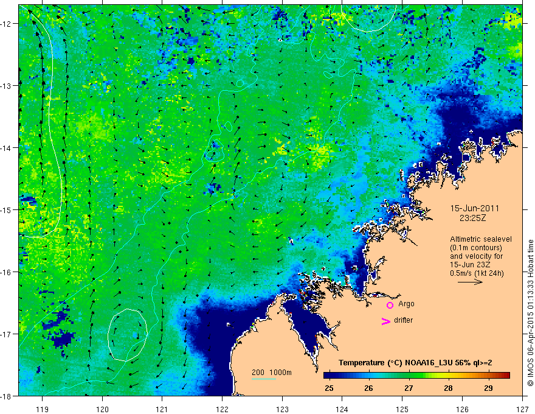Click the '(0.1m contours)' legend text
535x414 pixels.
click(476, 248)
